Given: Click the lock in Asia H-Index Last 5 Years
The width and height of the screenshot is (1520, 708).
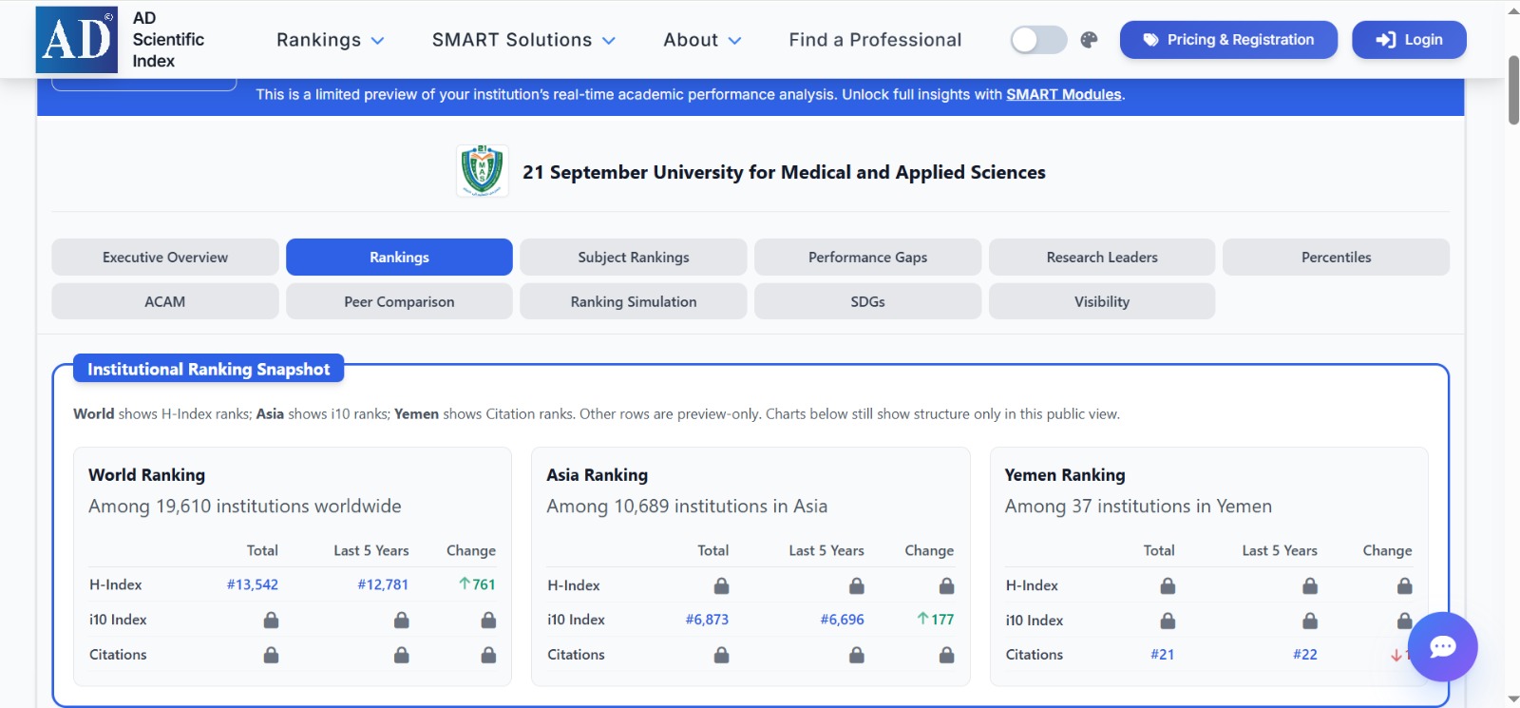Looking at the screenshot, I should pyautogui.click(x=857, y=585).
